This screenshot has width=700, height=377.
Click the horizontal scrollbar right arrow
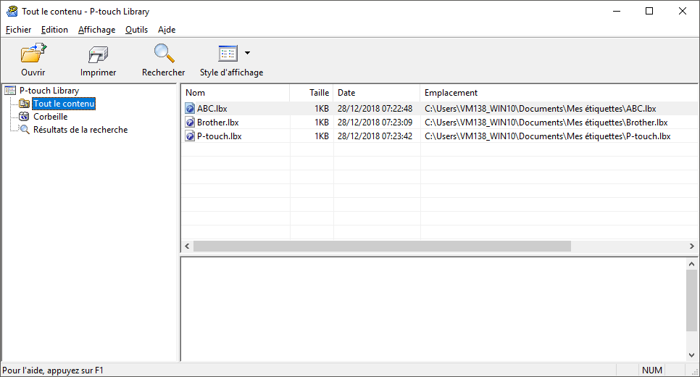691,246
